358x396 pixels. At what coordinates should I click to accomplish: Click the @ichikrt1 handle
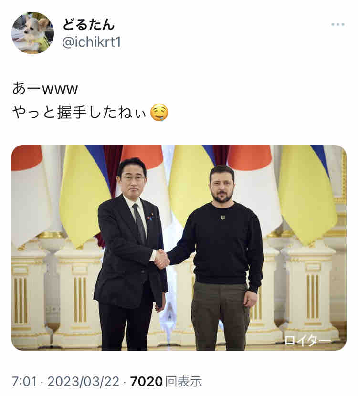92,42
